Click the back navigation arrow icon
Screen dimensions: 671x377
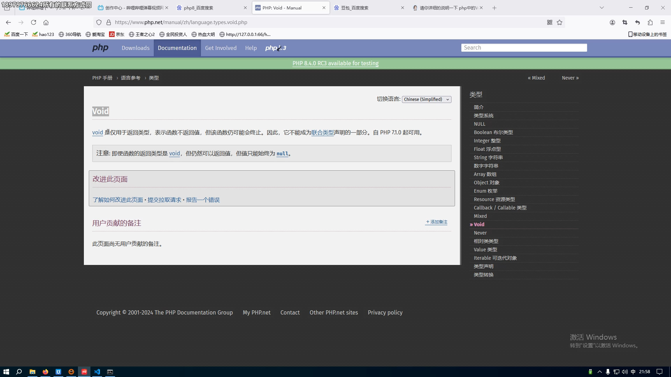coord(8,23)
